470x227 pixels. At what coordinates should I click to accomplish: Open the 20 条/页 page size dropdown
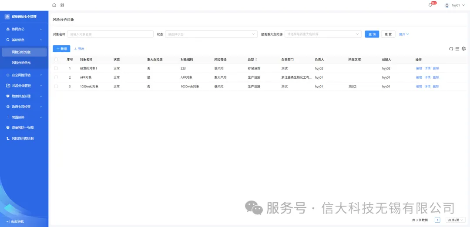(455, 220)
